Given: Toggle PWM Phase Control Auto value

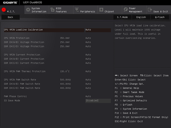Looking at the screenshot, I should point(88,96).
